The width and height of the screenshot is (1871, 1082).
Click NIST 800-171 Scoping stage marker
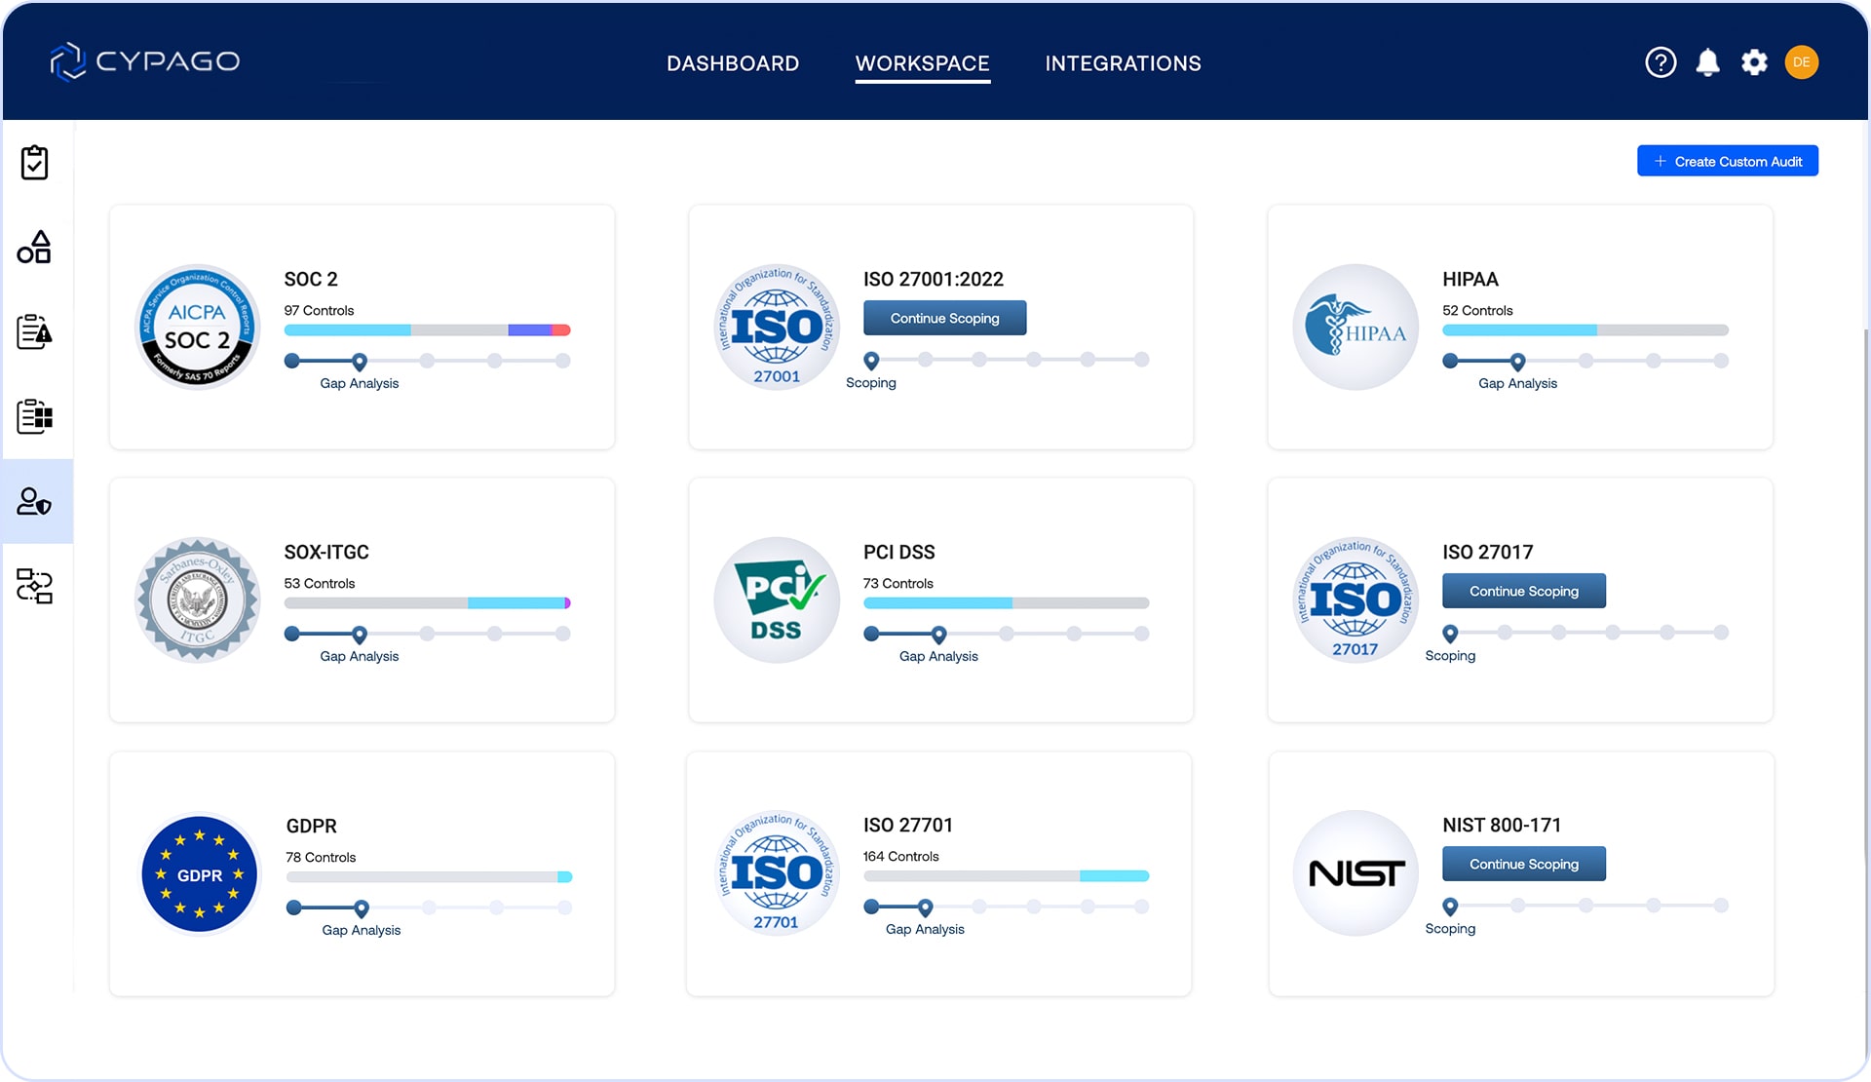point(1450,907)
